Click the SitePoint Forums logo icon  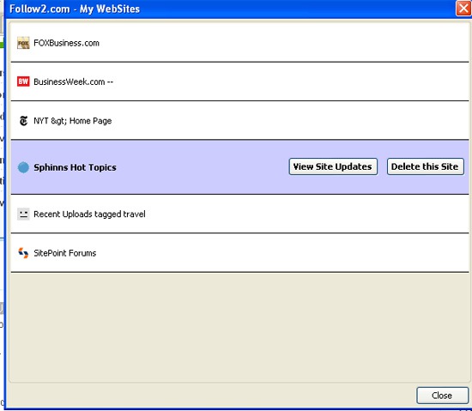(x=23, y=253)
